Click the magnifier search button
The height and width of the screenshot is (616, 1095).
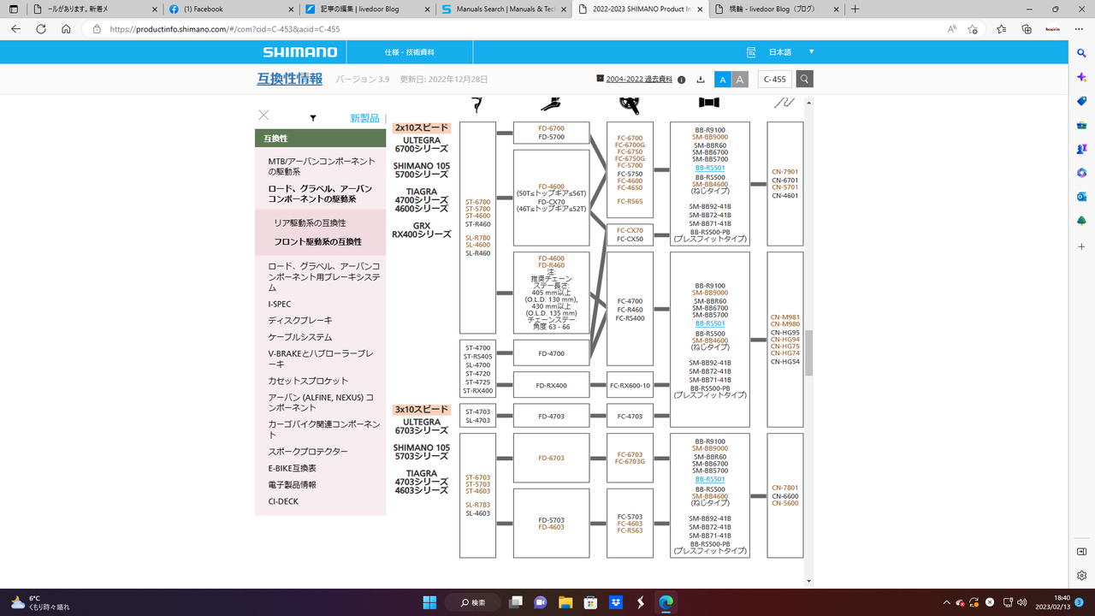pos(805,80)
